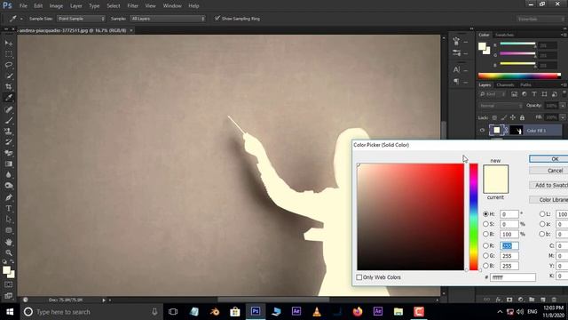Screen dimensions: 568x320
Task: Open the Layers panel flyout menu
Action: (564, 85)
